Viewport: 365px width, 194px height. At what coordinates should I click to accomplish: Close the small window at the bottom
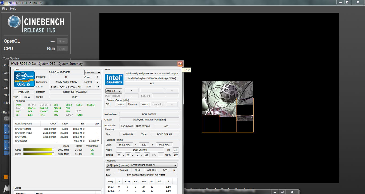(292, 192)
